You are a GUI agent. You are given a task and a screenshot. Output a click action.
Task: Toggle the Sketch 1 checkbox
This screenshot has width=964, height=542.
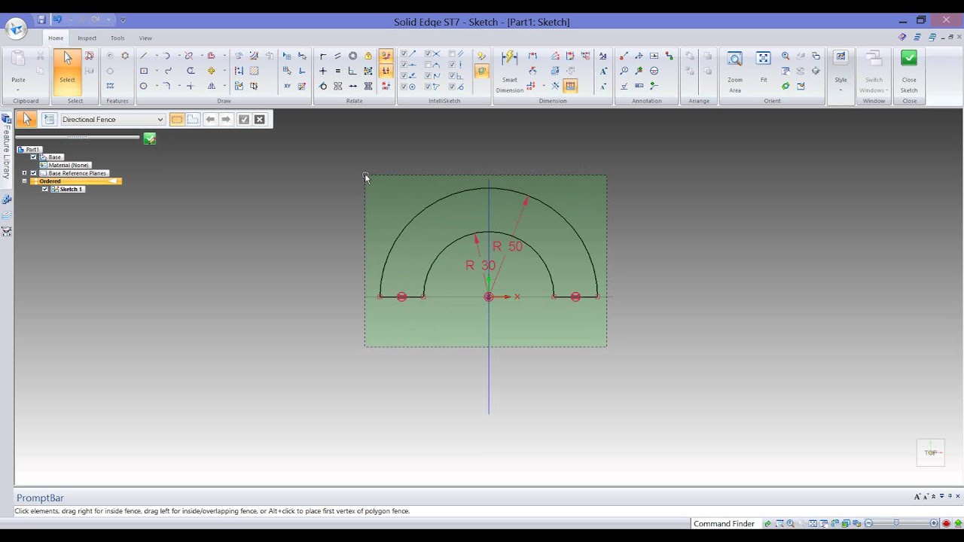[45, 189]
